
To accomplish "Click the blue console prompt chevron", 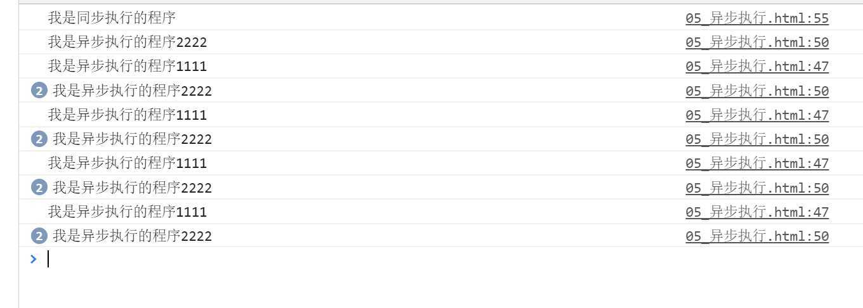I will pyautogui.click(x=34, y=259).
